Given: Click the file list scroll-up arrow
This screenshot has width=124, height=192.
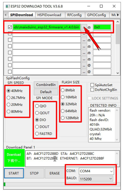Looking at the screenshot, I should coord(118,22).
